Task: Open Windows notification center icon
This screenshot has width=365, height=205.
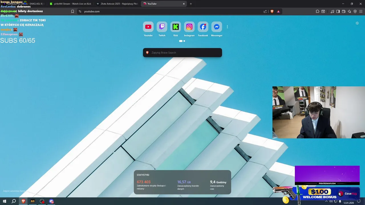Action: (x=359, y=201)
